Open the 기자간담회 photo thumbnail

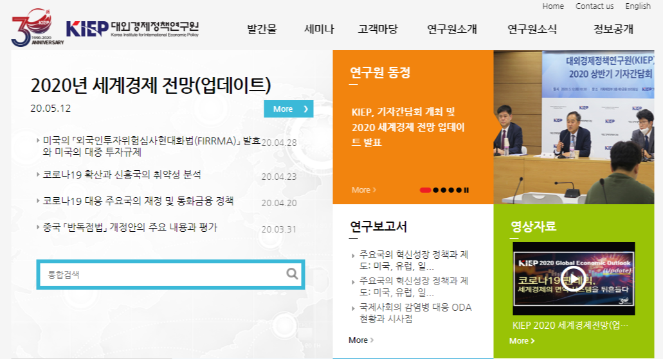click(574, 127)
